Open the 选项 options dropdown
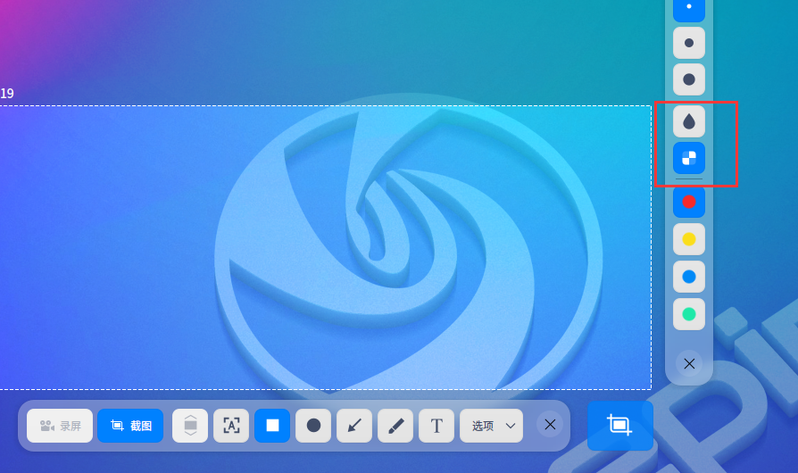The height and width of the screenshot is (473, 798). pos(492,425)
